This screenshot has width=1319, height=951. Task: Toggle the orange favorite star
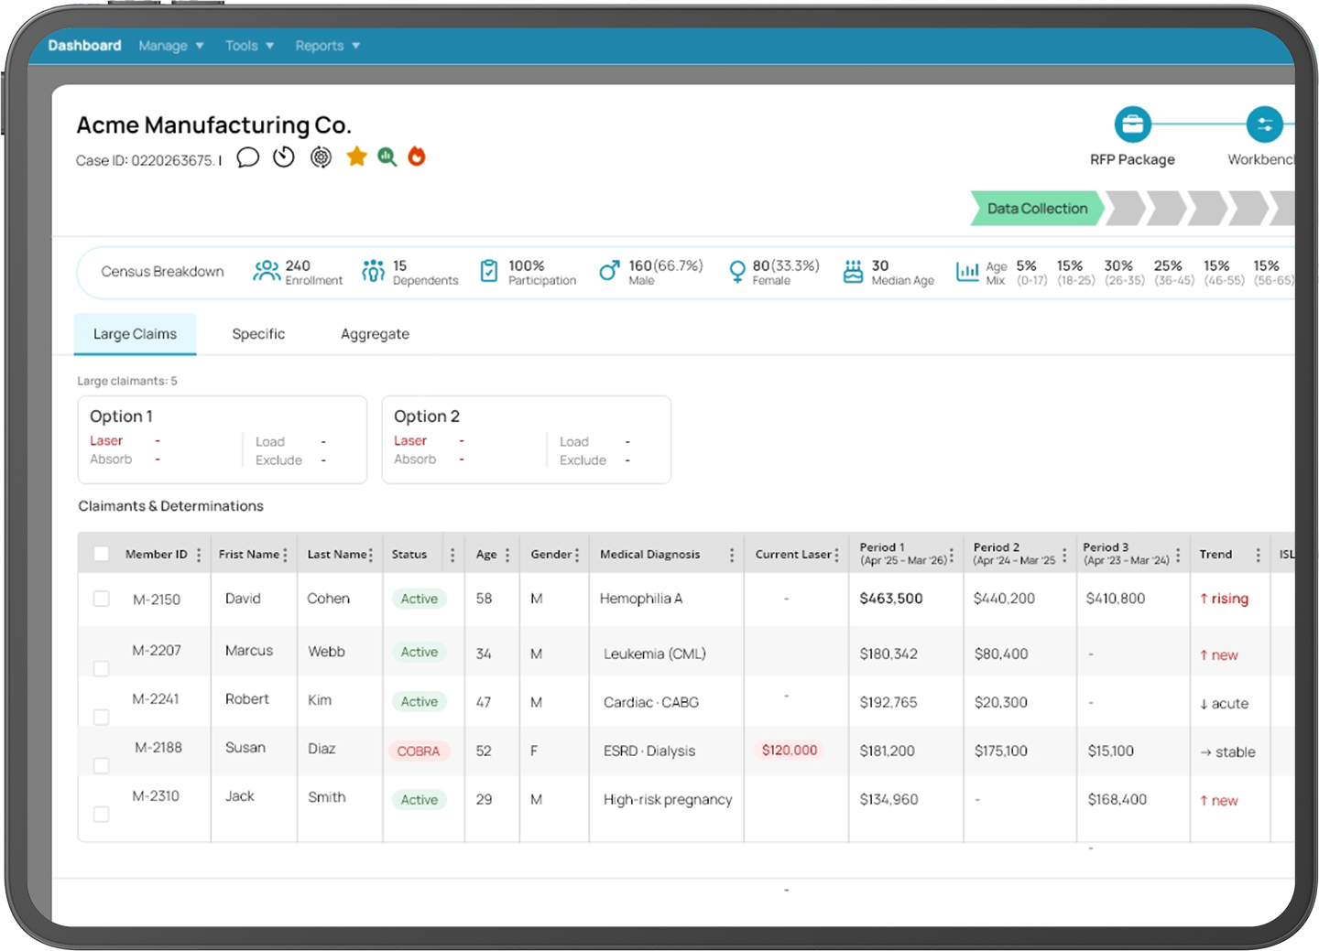pyautogui.click(x=356, y=157)
